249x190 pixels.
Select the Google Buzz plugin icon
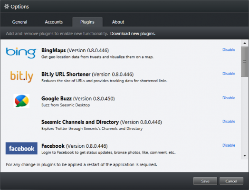pos(21,101)
